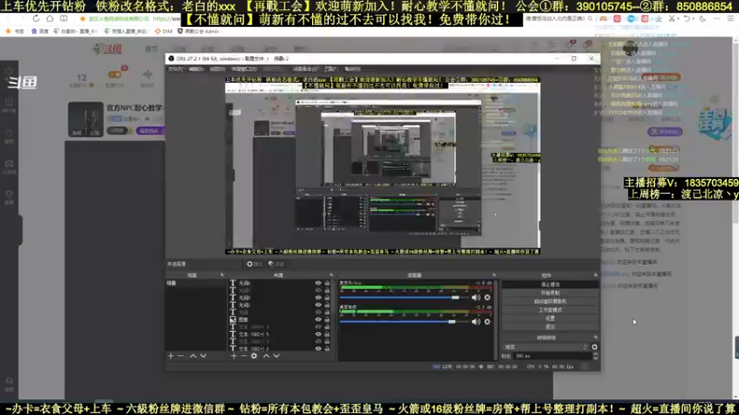The width and height of the screenshot is (739, 415).
Task: Click the browser back arrow
Action: tap(8, 18)
